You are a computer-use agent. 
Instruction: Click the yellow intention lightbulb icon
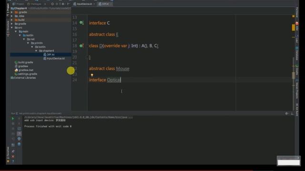pyautogui.click(x=92, y=75)
